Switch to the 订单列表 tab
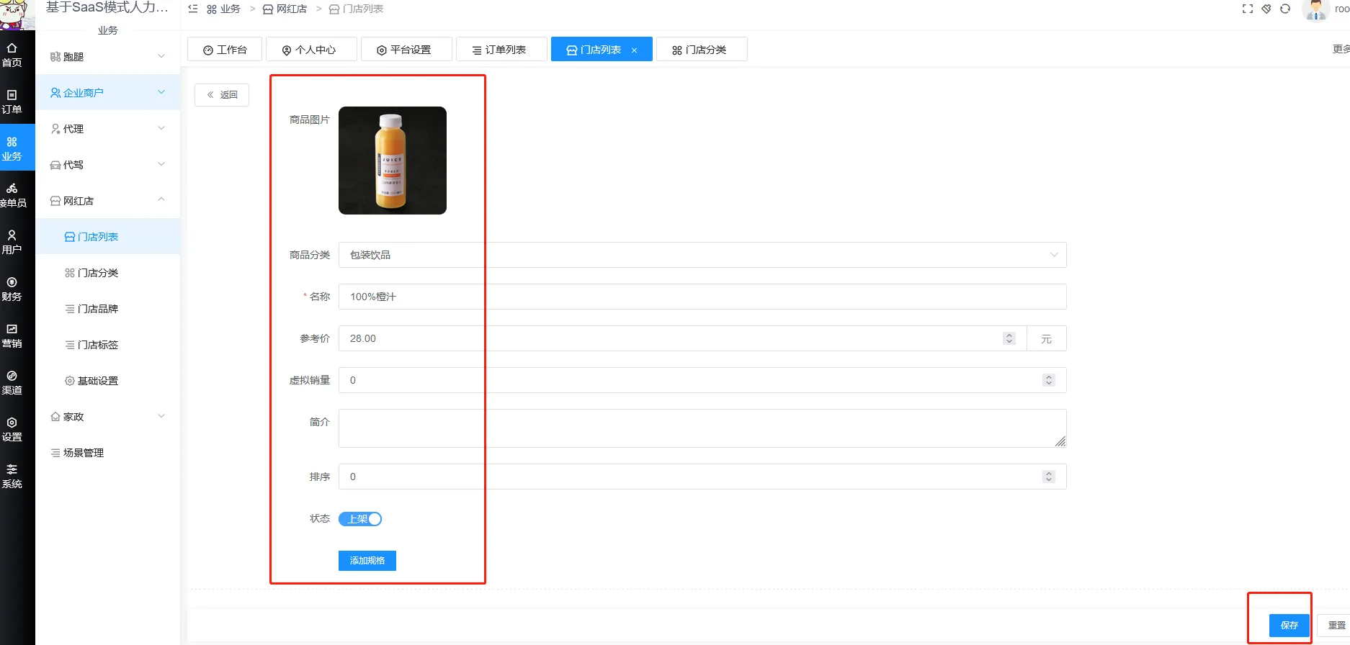 tap(501, 50)
